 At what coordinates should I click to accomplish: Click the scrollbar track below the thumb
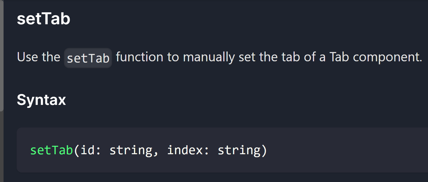click(2, 147)
